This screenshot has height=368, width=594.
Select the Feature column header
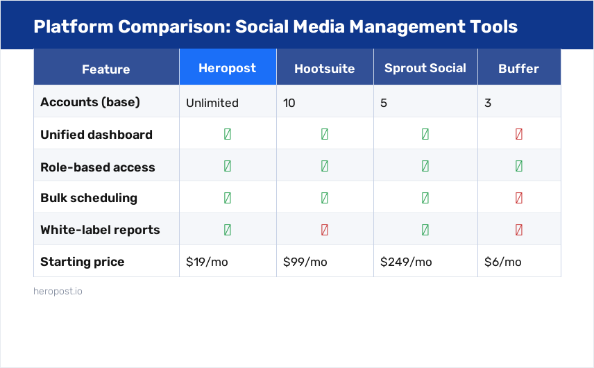tap(106, 67)
